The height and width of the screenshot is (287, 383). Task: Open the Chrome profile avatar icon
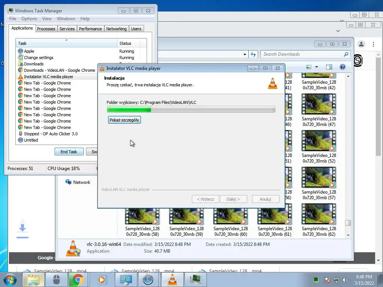click(361, 44)
